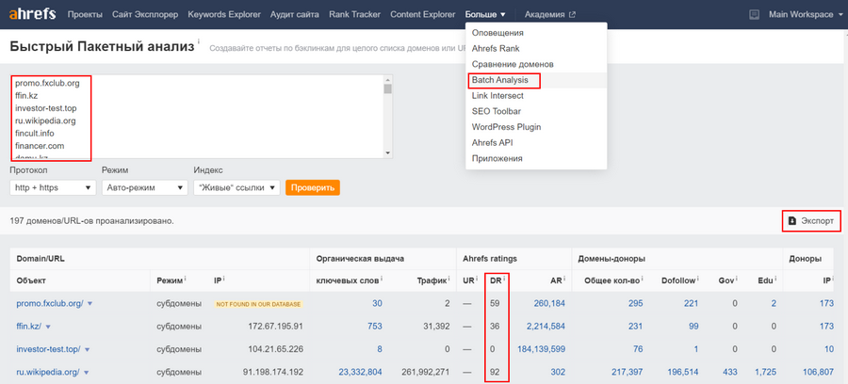Open the Режим Авто-режим dropdown
This screenshot has width=848, height=384.
pos(144,188)
